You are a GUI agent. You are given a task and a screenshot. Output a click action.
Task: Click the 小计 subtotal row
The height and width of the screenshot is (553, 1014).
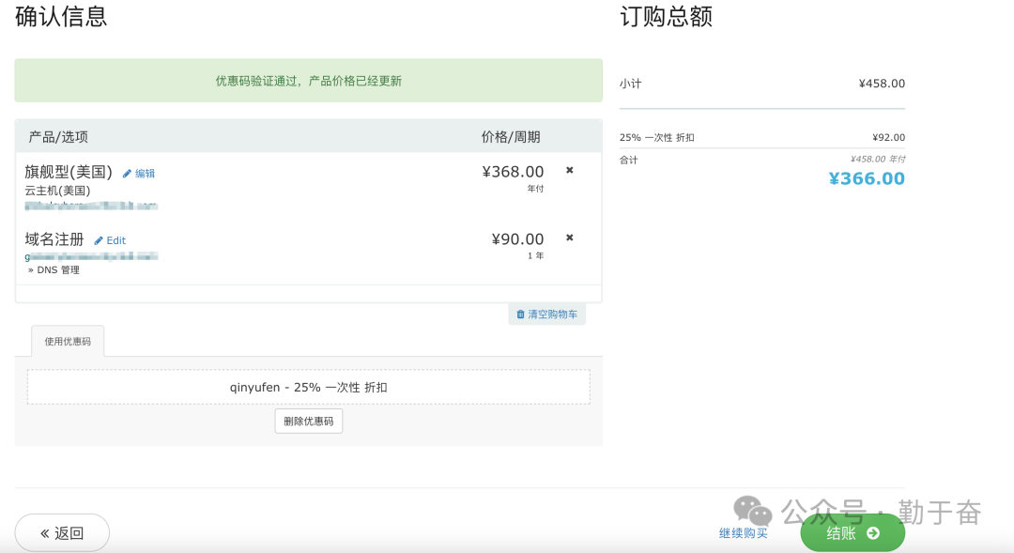point(761,84)
